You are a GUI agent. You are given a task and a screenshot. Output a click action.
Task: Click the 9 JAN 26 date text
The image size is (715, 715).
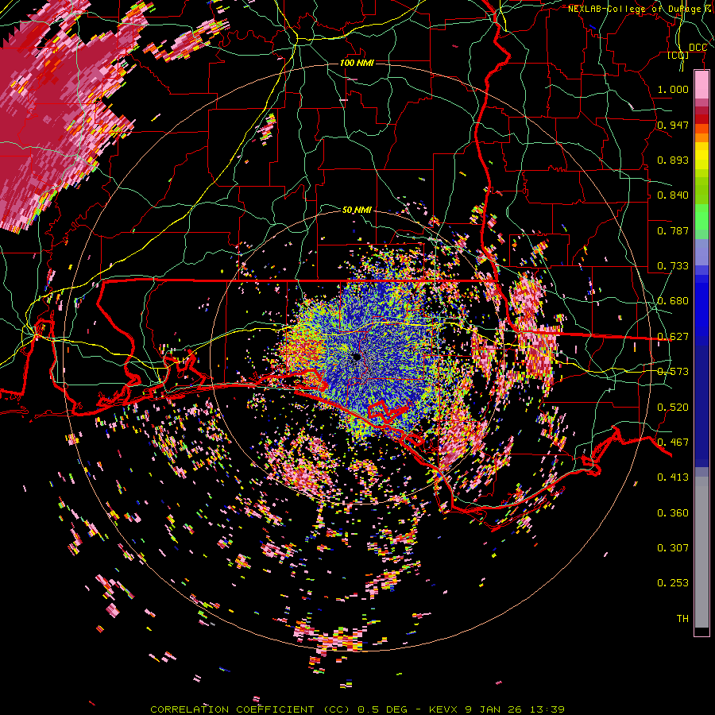pyautogui.click(x=493, y=709)
